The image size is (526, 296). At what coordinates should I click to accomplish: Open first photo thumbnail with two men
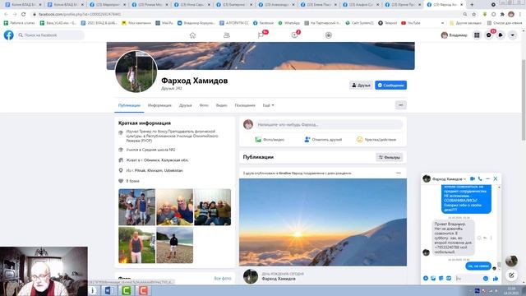[x=137, y=207]
